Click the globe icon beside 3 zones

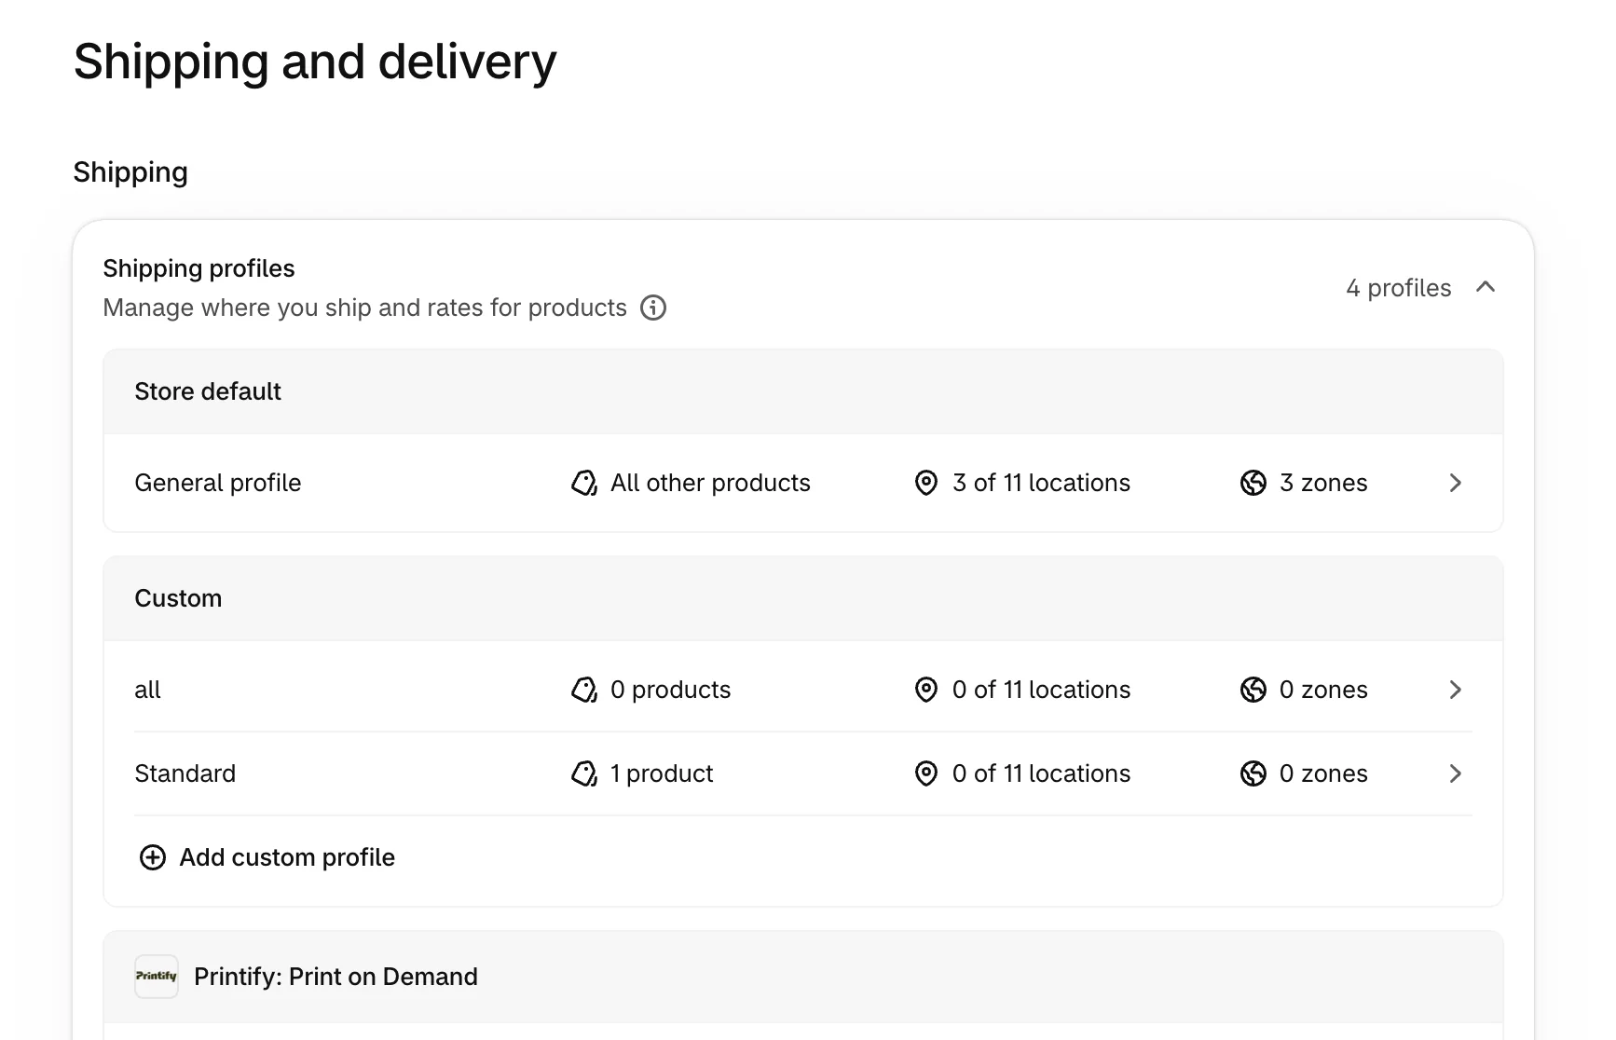point(1253,483)
